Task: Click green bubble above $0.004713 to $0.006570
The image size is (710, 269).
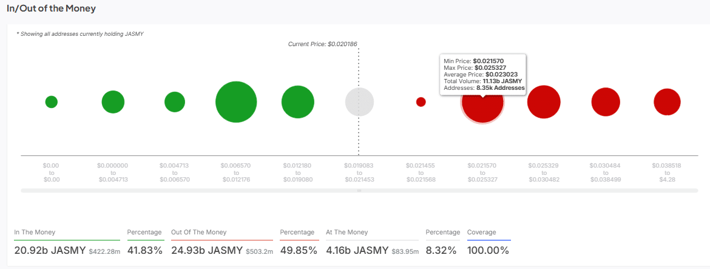Action: click(x=175, y=102)
